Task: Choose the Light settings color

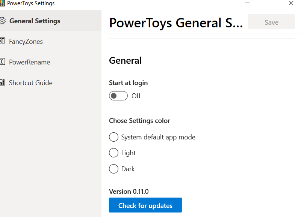Action: click(113, 153)
